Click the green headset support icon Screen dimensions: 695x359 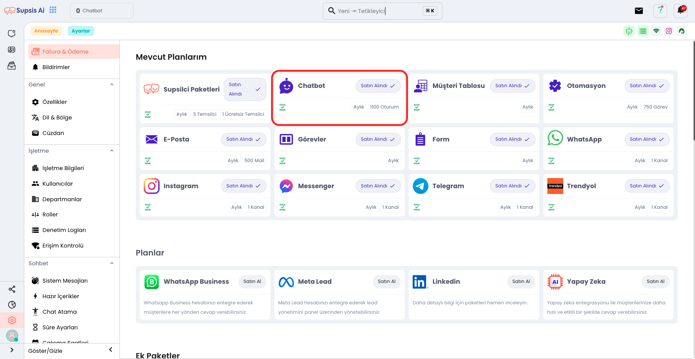click(682, 31)
